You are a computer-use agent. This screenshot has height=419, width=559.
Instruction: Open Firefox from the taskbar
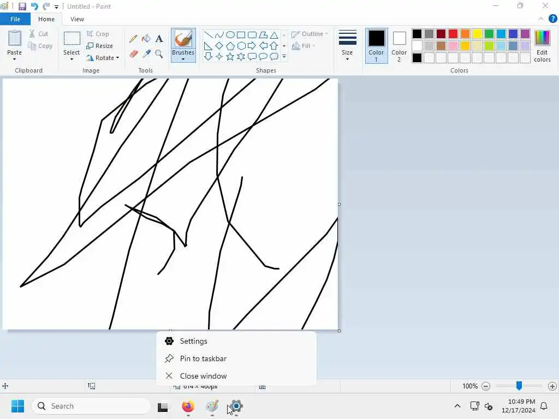click(188, 406)
